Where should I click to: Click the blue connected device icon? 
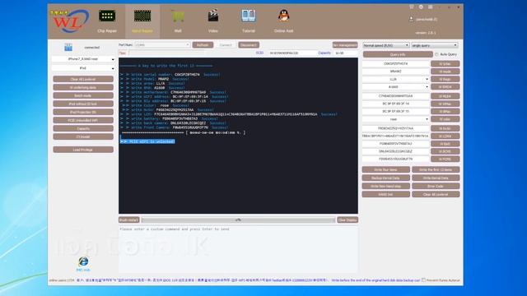(68, 48)
